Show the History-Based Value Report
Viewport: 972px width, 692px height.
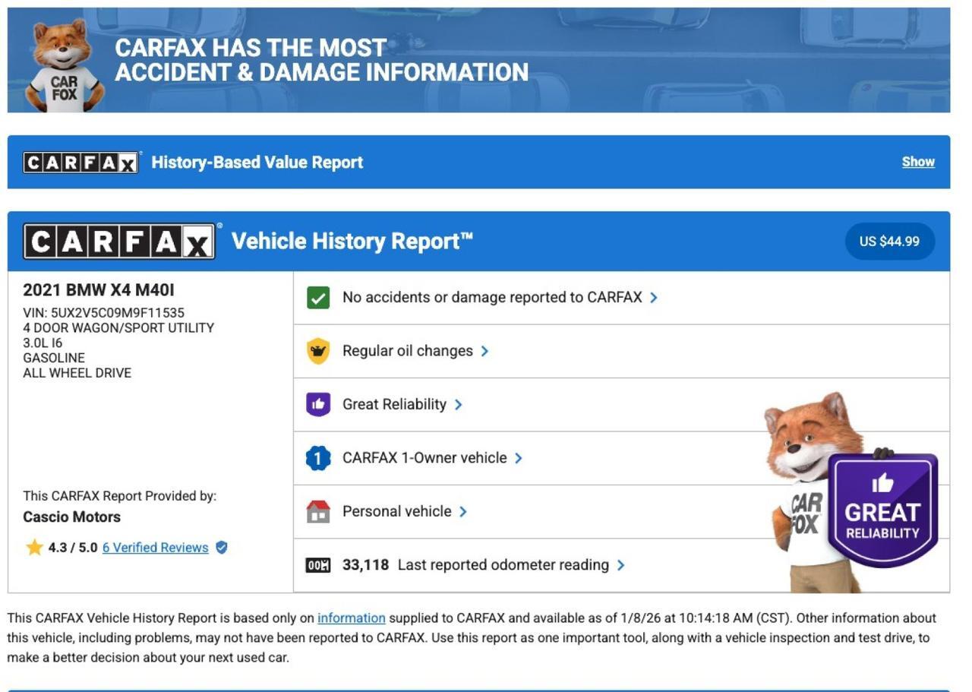(917, 162)
